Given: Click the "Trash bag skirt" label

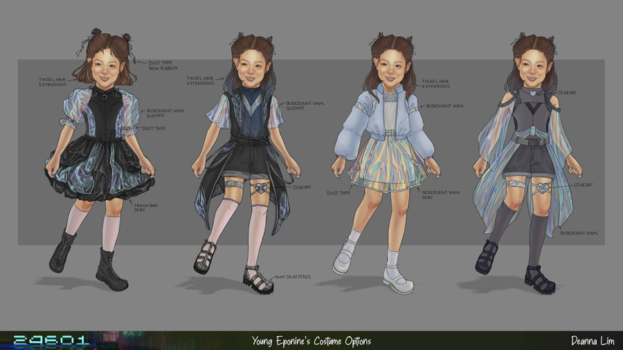Looking at the screenshot, I should pos(143,205).
